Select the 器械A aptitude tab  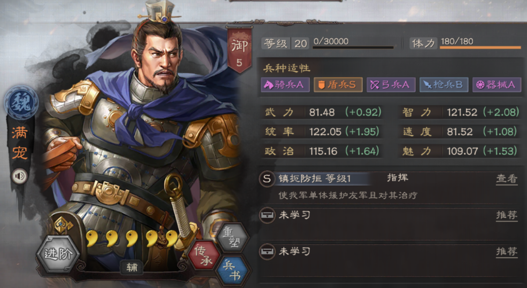point(496,85)
